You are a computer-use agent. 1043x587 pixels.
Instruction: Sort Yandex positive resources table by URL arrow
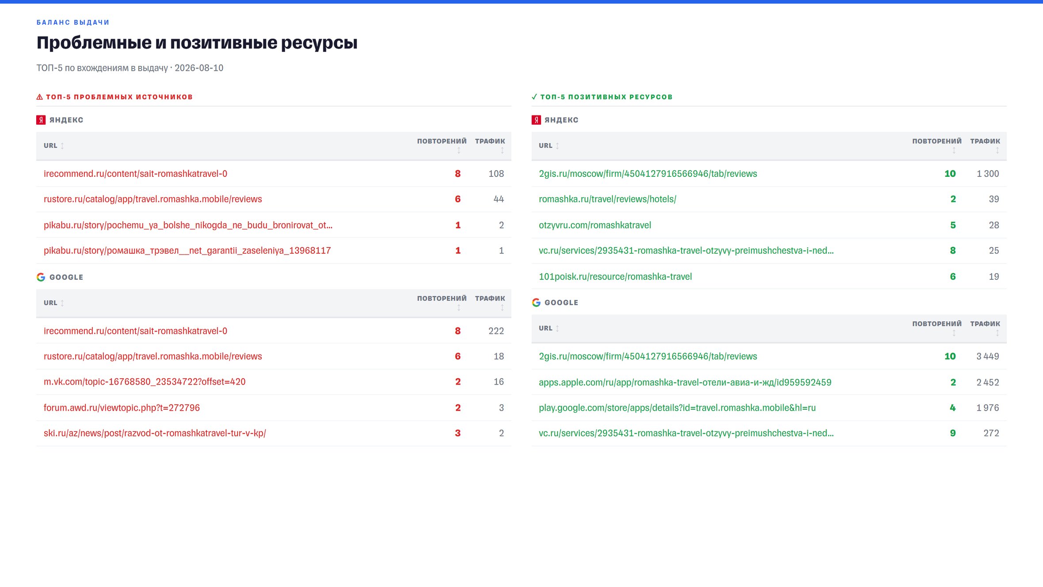[x=557, y=146]
